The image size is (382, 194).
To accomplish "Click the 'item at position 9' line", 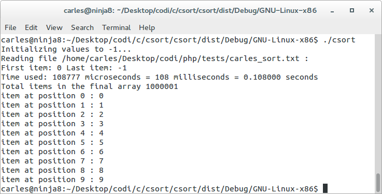I will [x=52, y=180].
